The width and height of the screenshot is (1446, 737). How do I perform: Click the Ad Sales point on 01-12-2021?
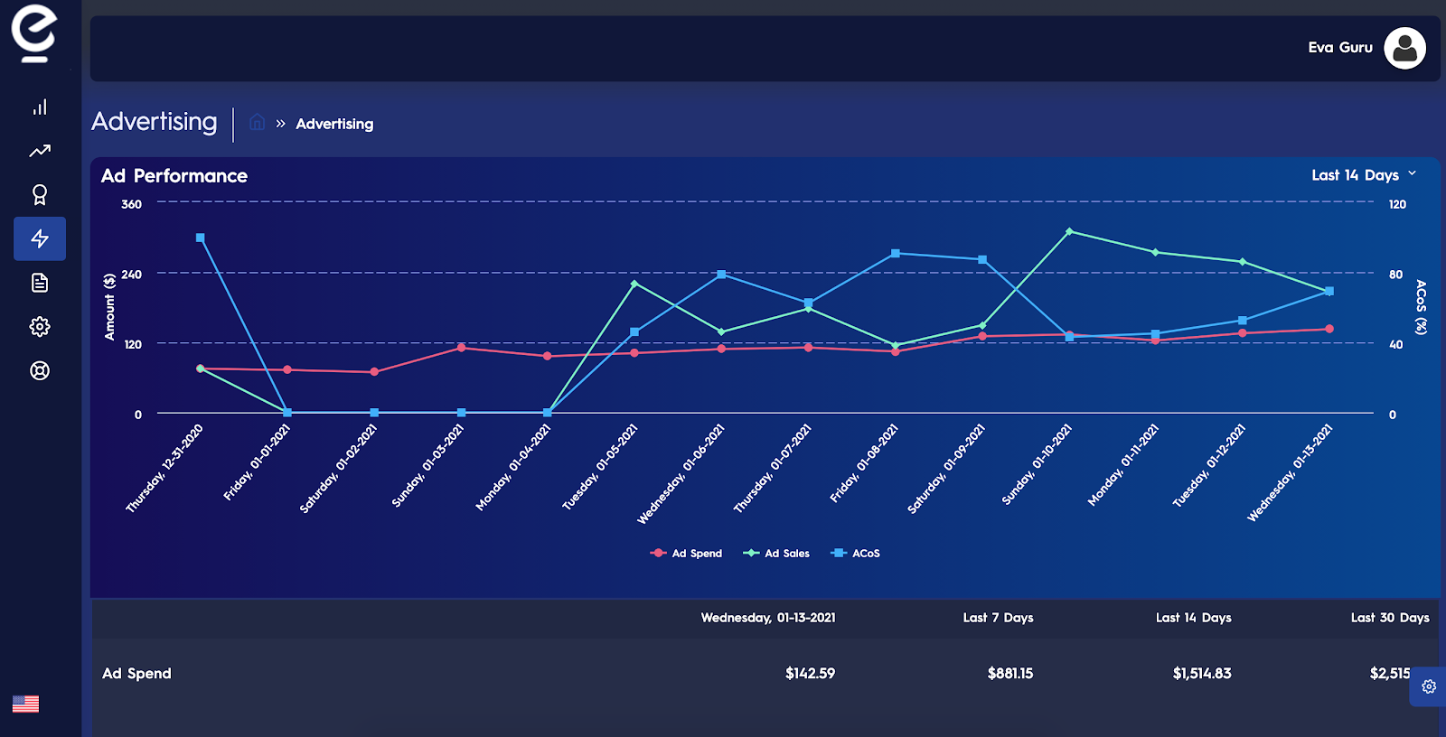(x=1243, y=262)
